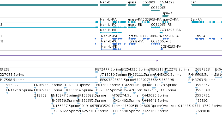This screenshot has height=115, width=222.
Task: Select the grass gene feature bar
Action: coord(132,5)
